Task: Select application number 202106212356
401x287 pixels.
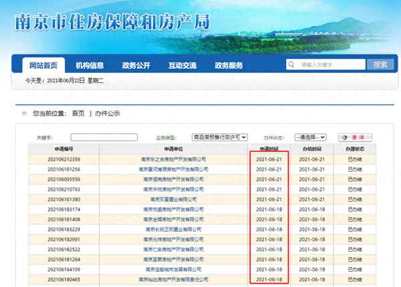Action: [64, 160]
